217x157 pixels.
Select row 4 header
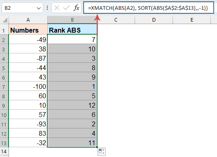[x=4, y=58]
